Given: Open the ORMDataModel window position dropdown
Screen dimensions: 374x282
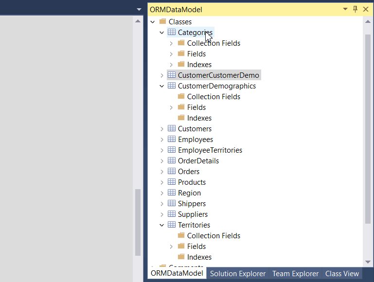Looking at the screenshot, I should [345, 9].
